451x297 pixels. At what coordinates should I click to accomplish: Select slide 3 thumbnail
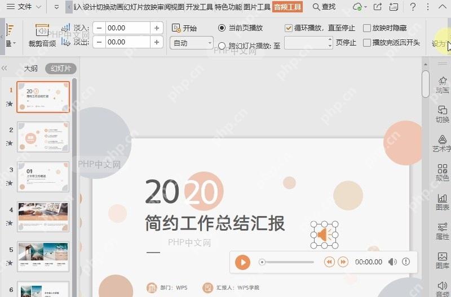point(43,177)
